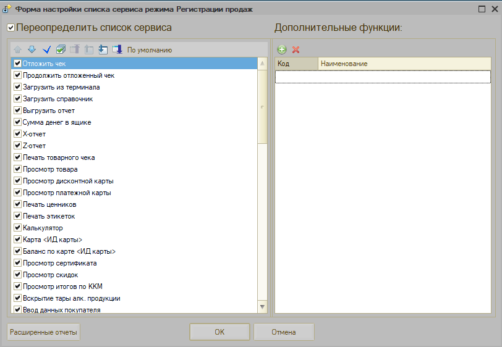Maximize the settings form window
This screenshot has height=347, width=502.
click(482, 9)
